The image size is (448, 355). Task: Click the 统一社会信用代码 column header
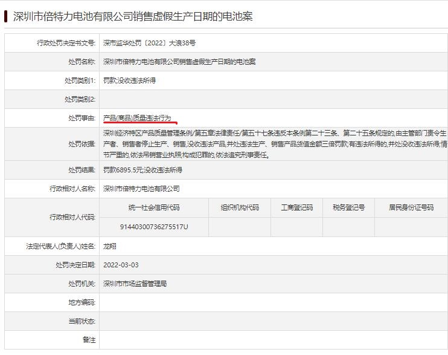click(x=154, y=207)
